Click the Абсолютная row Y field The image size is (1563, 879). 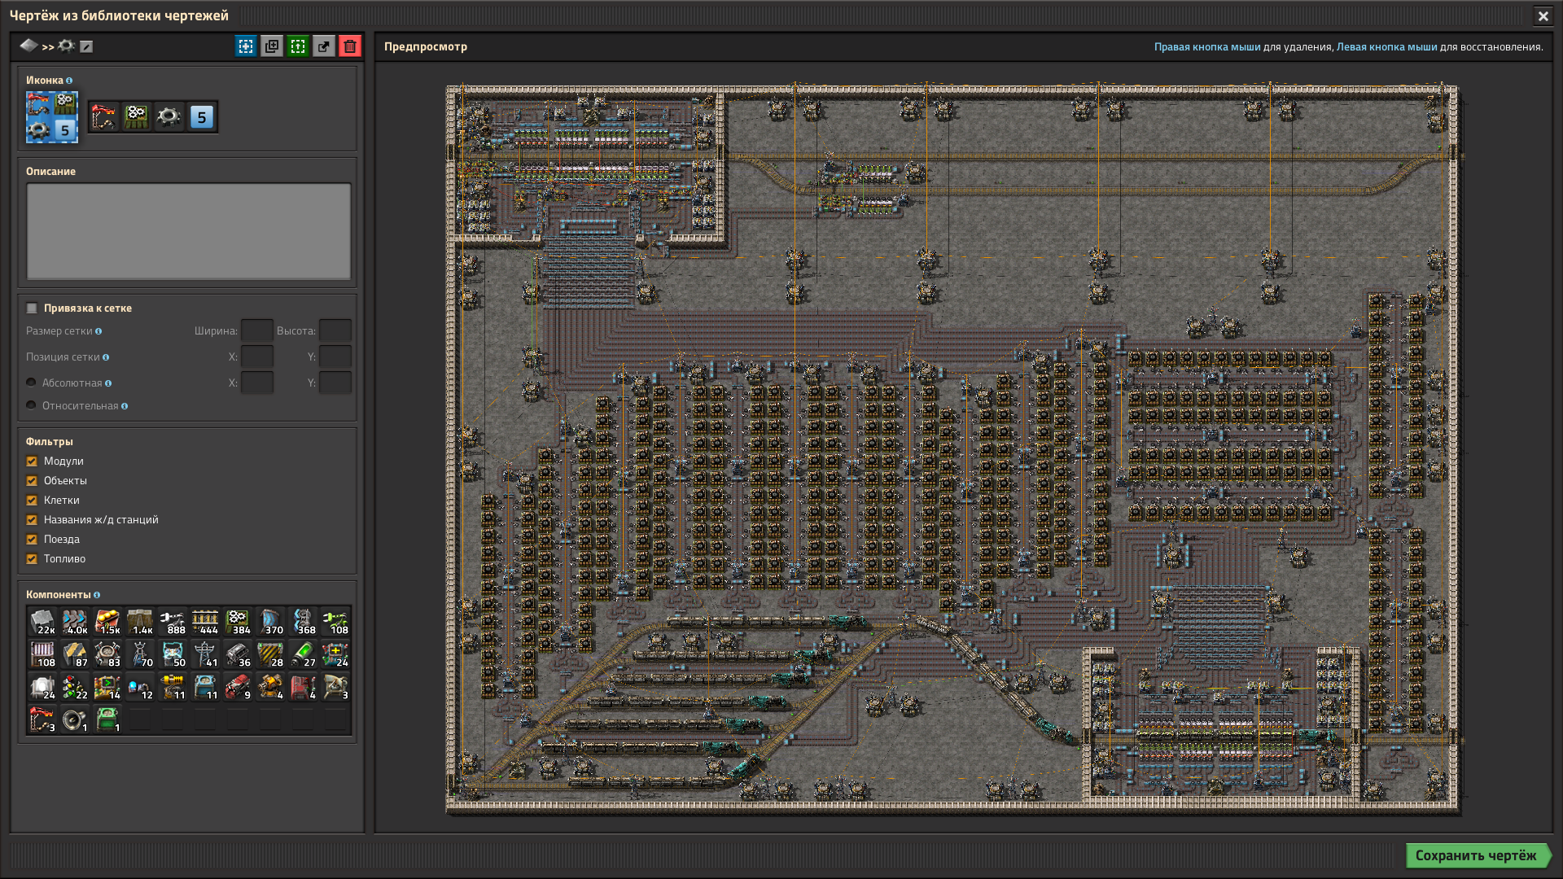[335, 383]
